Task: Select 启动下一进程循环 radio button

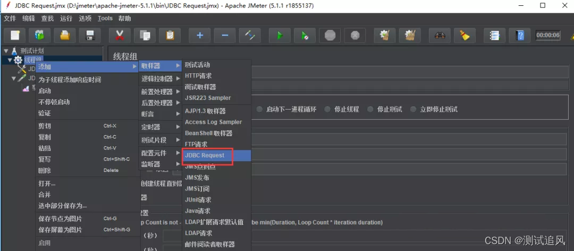Action: 259,109
